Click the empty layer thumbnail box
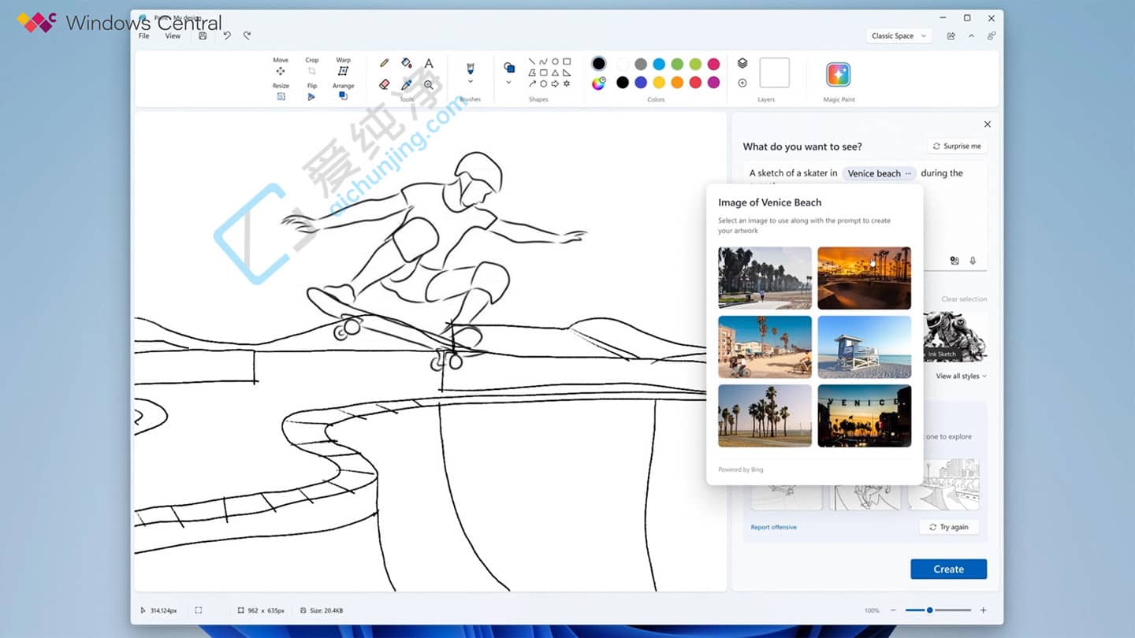Image resolution: width=1135 pixels, height=638 pixels. coord(774,72)
